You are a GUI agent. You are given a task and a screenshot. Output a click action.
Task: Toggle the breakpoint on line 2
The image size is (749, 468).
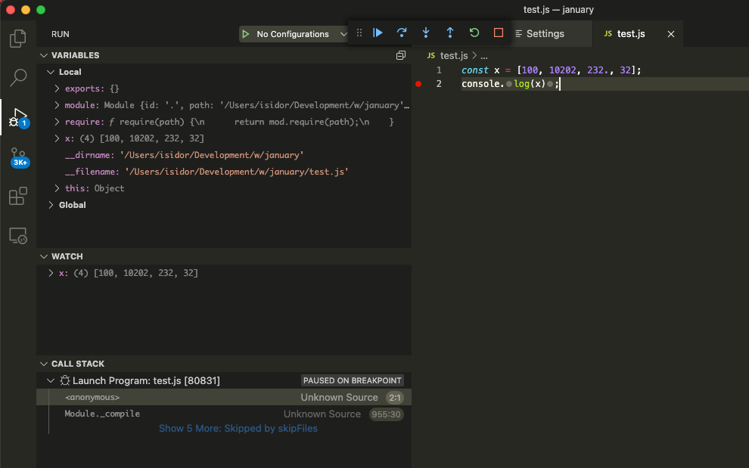[418, 84]
